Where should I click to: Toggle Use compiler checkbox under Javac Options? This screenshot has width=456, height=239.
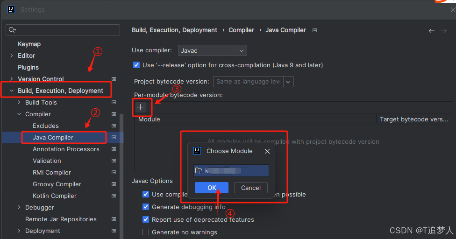pos(146,194)
